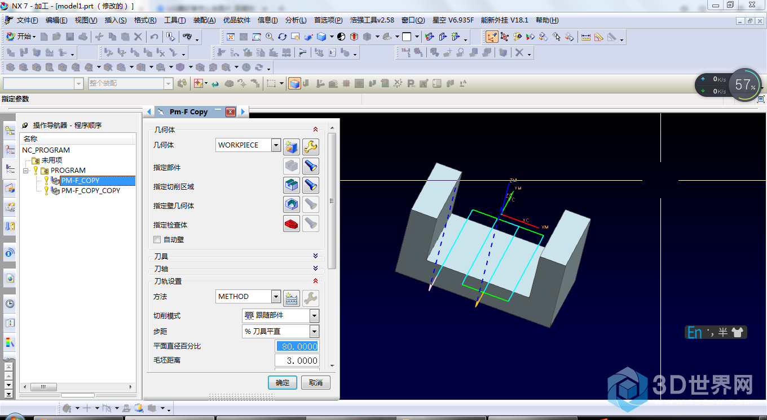Click the new geometry icon beside WORKPIECE
The width and height of the screenshot is (767, 420).
291,147
